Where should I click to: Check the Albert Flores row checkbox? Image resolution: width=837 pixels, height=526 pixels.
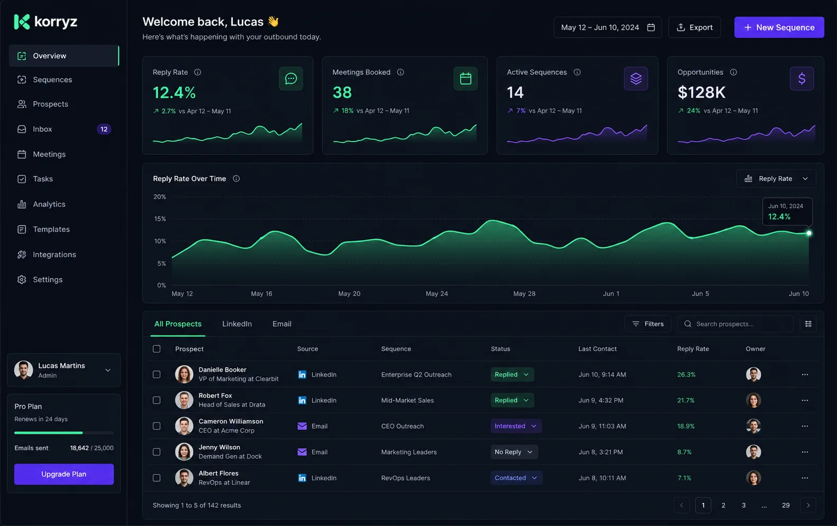157,478
